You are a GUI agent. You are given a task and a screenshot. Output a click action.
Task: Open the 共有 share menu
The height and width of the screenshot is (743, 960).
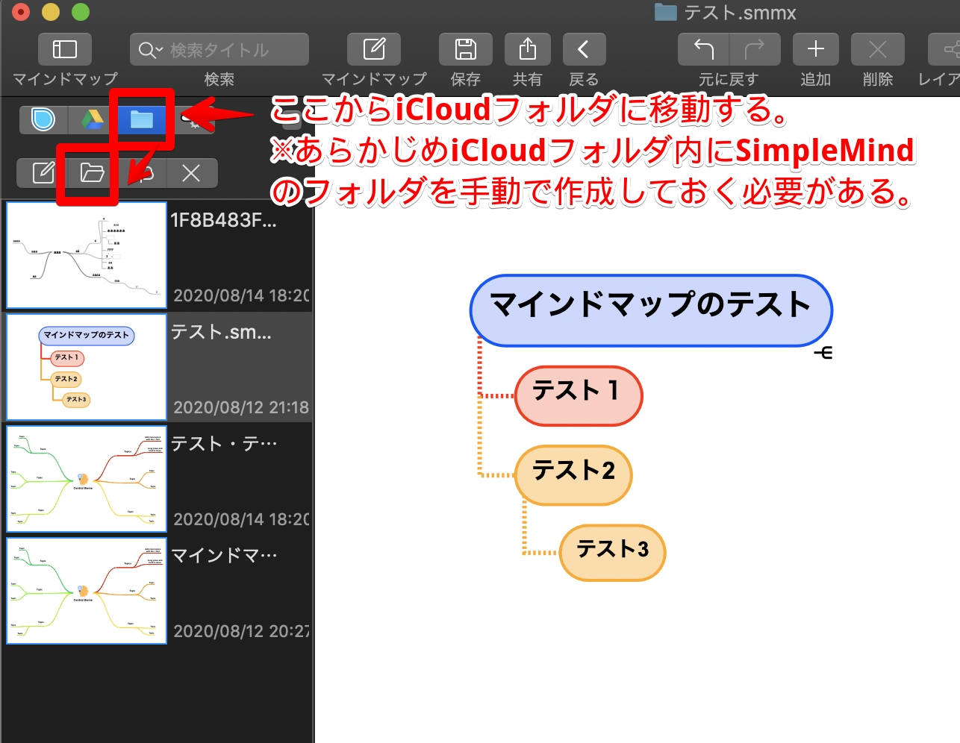(527, 50)
